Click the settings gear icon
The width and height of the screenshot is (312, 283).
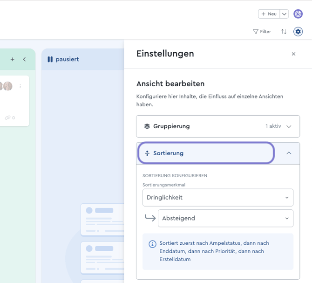coord(298,32)
